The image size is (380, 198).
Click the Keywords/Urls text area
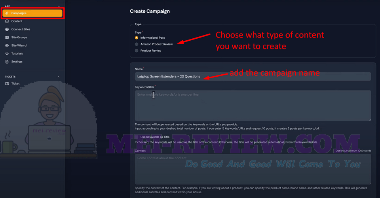click(x=253, y=106)
